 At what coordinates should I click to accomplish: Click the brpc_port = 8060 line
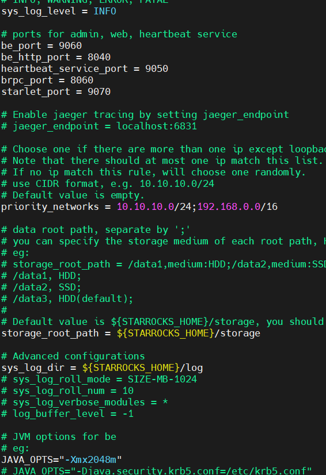47,81
